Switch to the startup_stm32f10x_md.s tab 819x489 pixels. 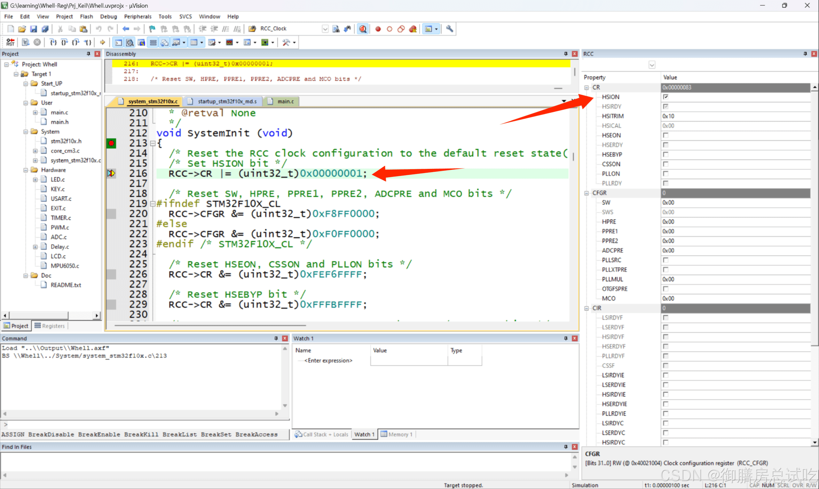click(223, 101)
